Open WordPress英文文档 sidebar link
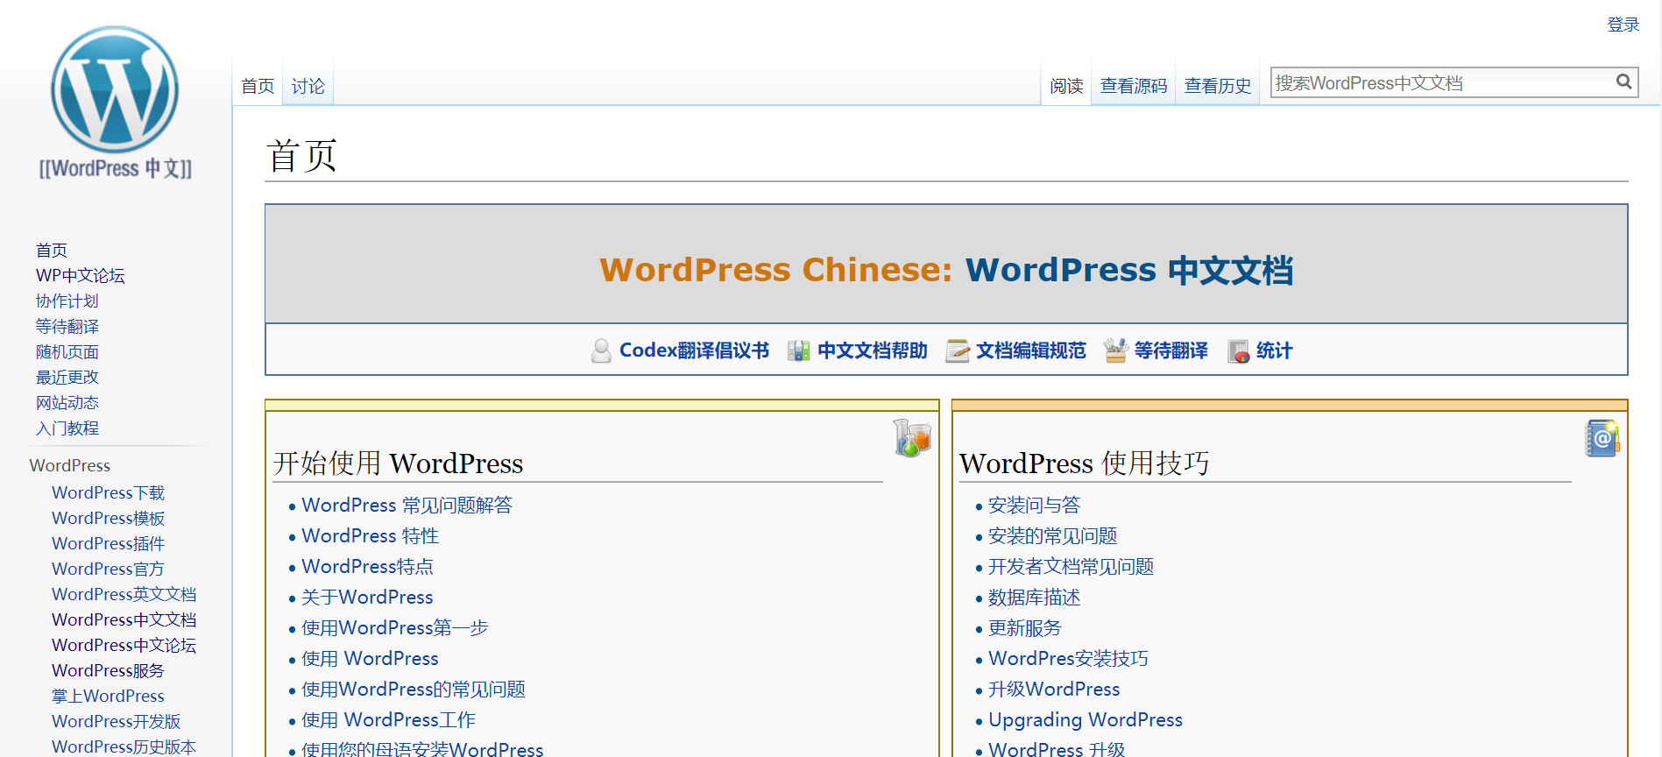Viewport: 1662px width, 757px height. pos(124,595)
